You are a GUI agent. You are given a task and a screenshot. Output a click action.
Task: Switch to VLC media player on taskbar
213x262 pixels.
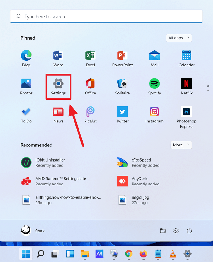click(173, 254)
